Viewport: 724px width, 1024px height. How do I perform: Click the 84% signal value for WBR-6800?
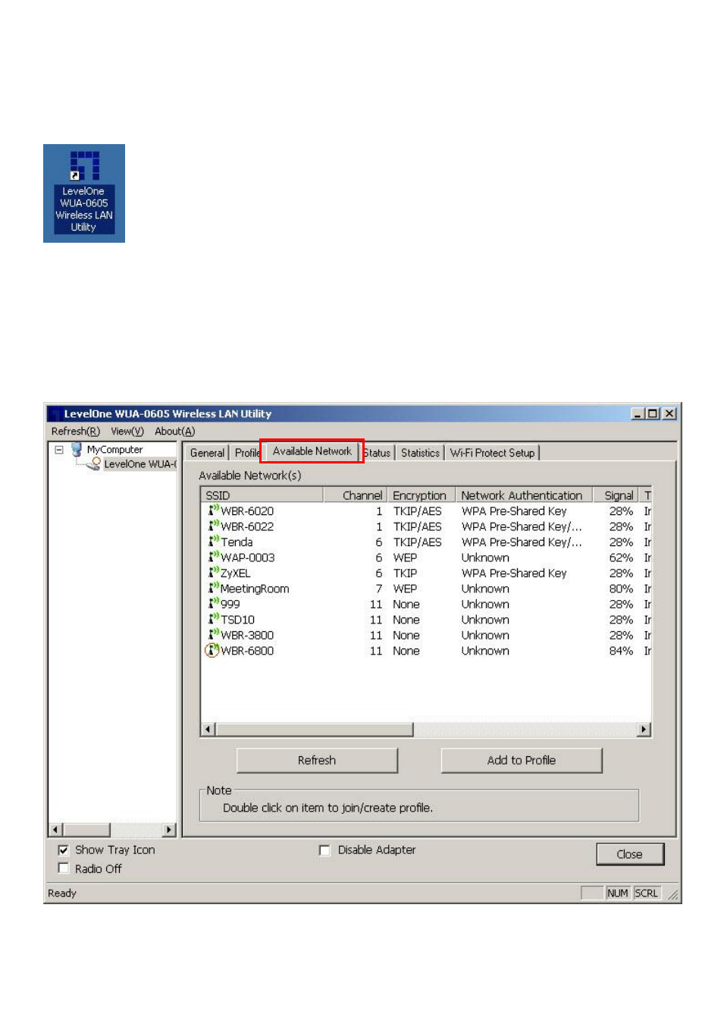point(621,651)
